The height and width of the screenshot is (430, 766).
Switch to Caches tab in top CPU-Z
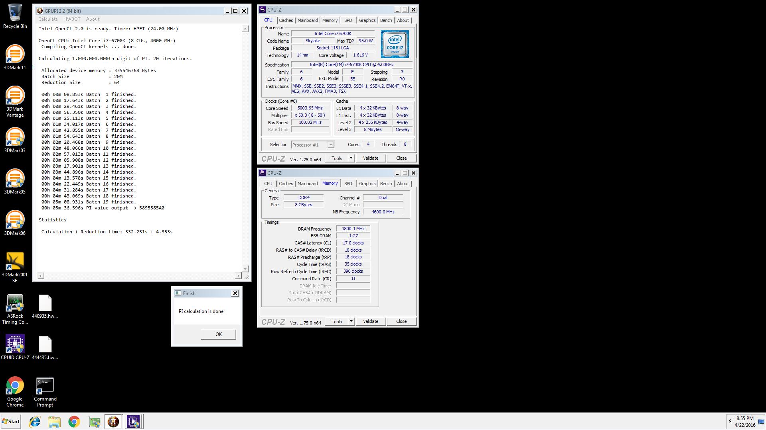coord(286,20)
